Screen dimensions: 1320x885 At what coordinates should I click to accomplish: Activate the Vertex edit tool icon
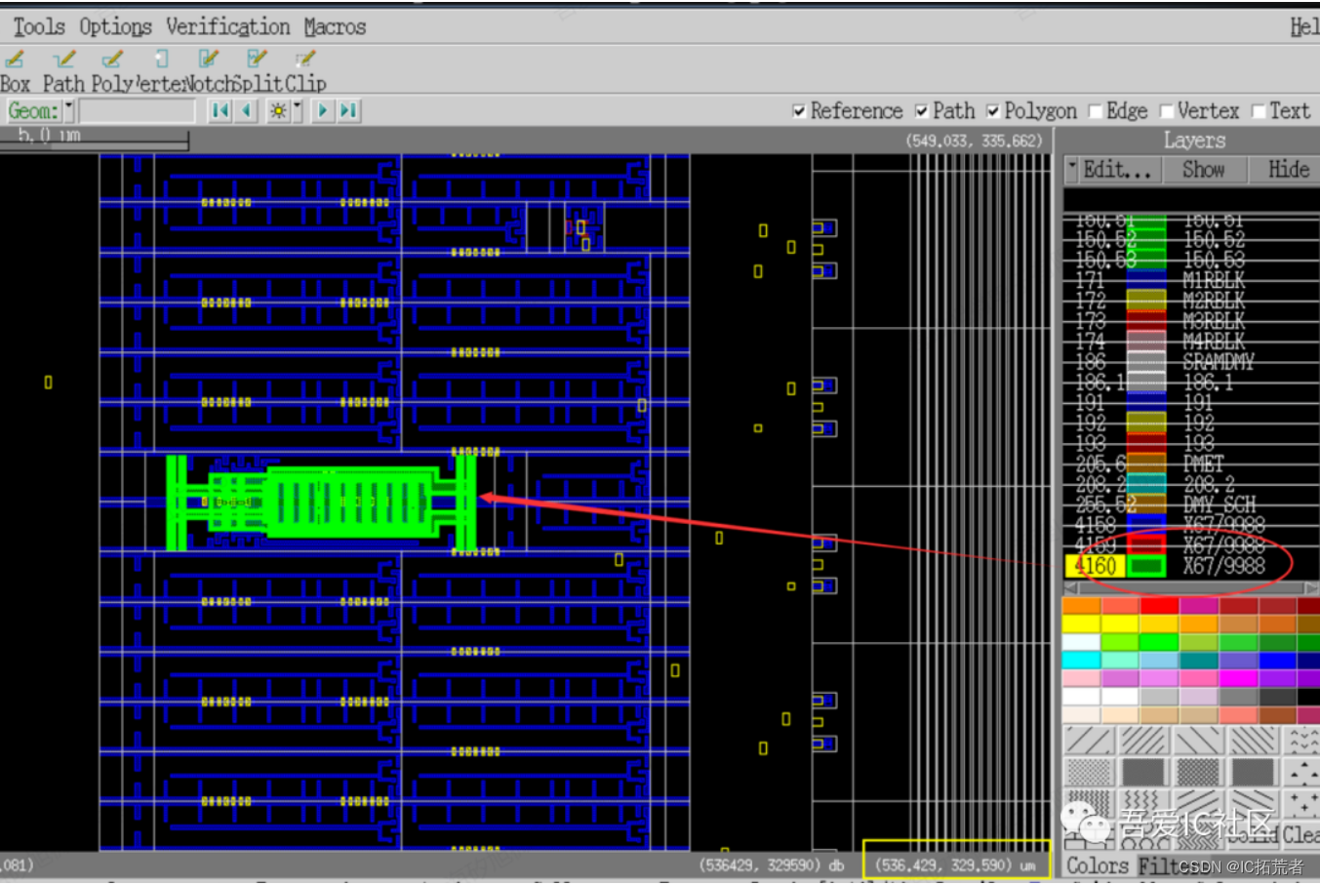pos(161,60)
